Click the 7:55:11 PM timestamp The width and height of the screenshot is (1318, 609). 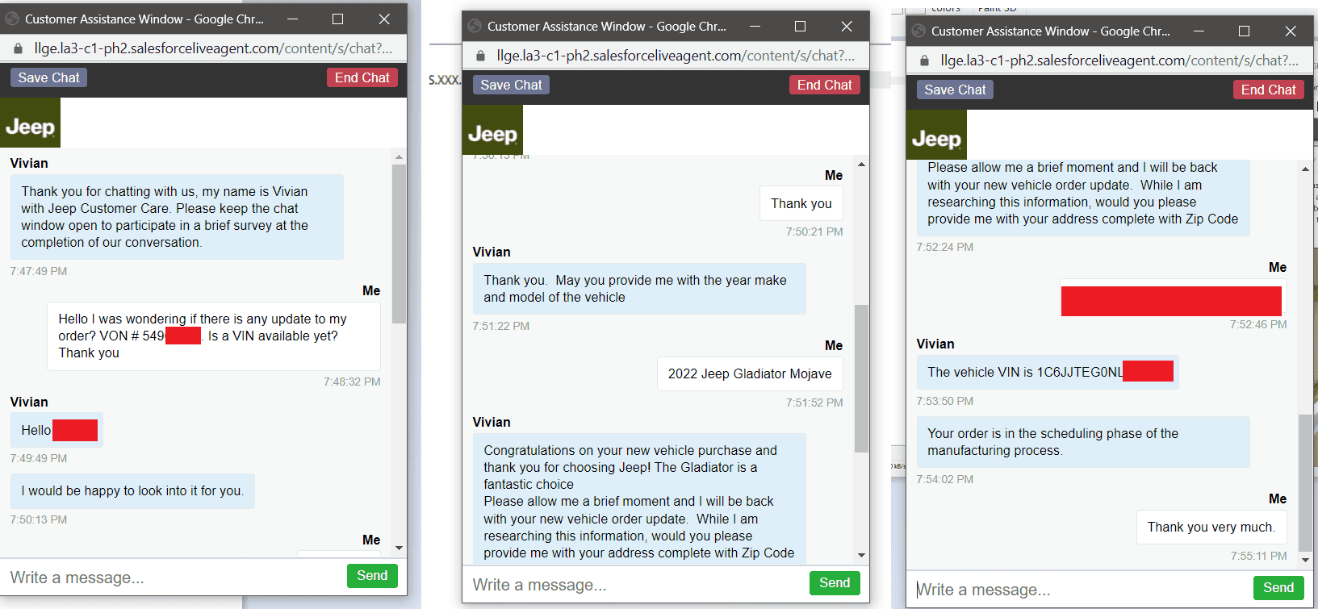pos(1258,556)
